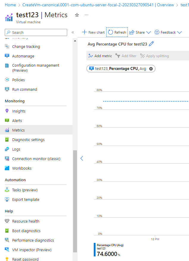Edit chart title with pencil icon

[x=151, y=44]
